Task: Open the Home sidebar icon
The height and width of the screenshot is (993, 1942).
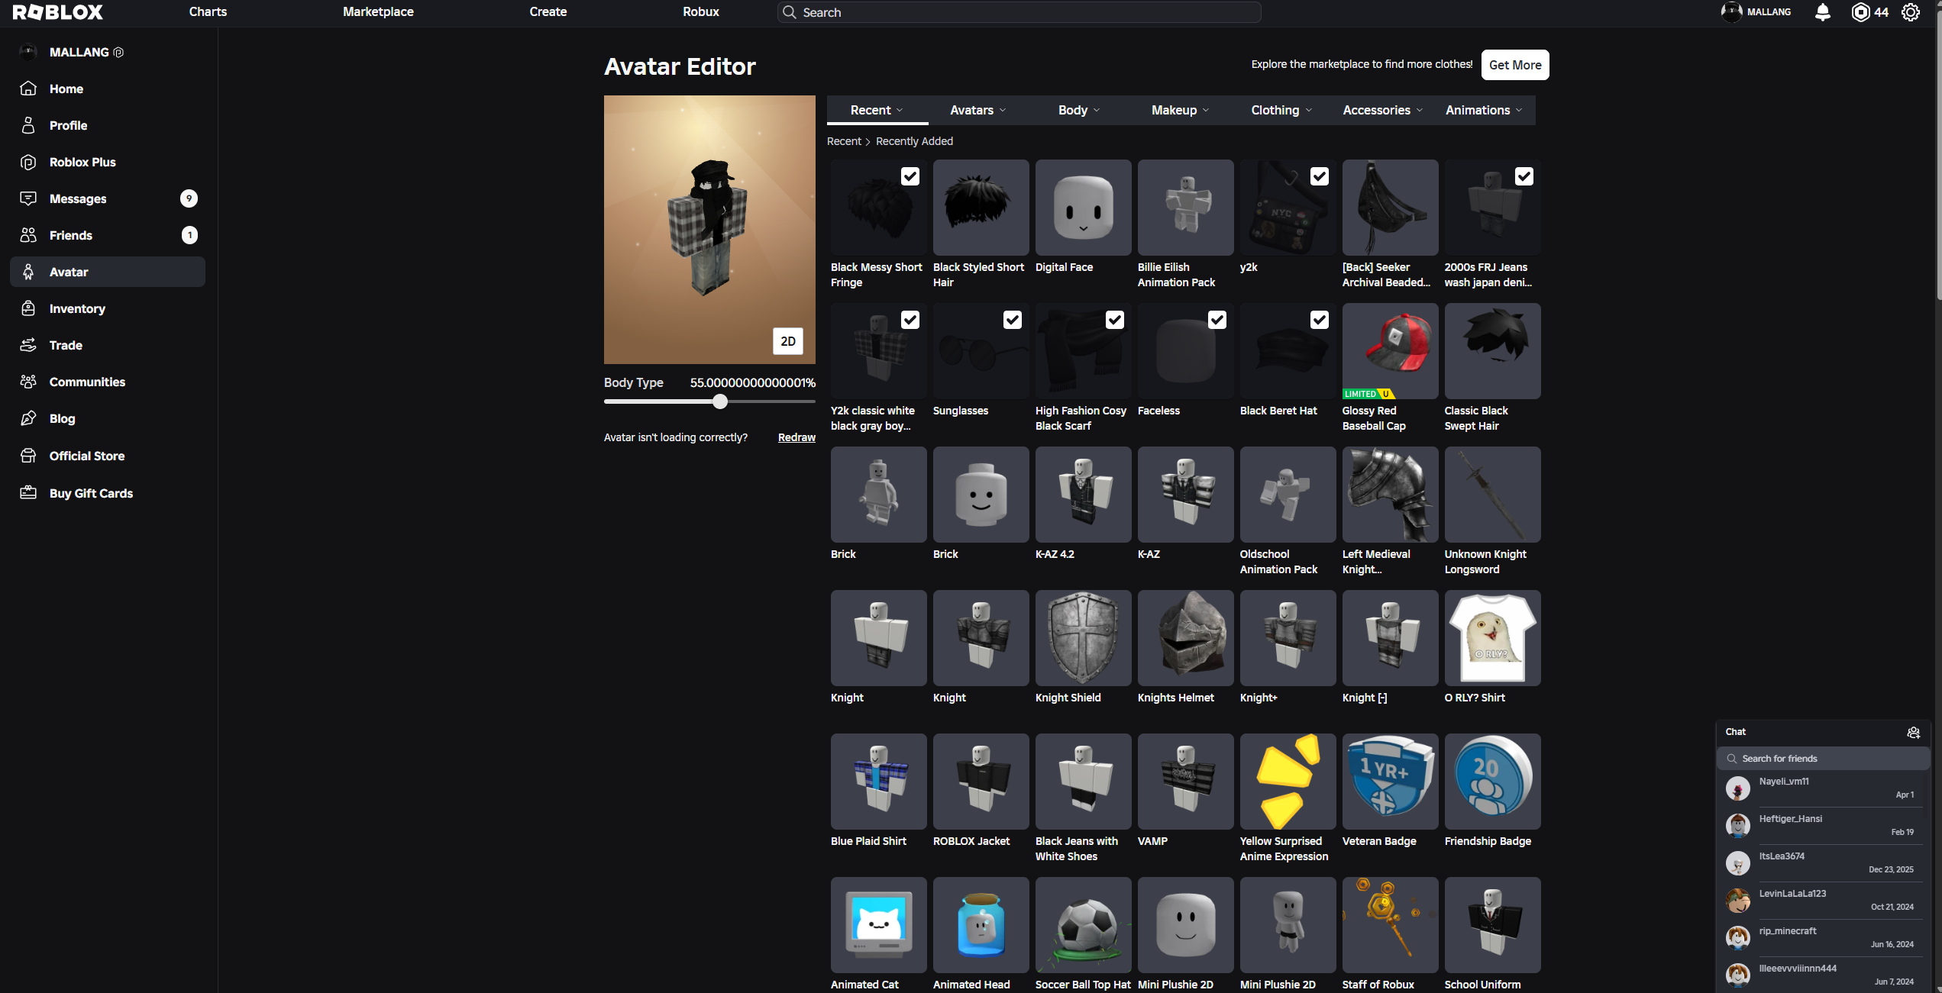Action: (28, 89)
